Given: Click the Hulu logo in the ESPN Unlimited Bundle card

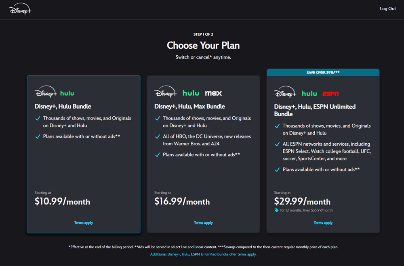Looking at the screenshot, I should pyautogui.click(x=309, y=94).
